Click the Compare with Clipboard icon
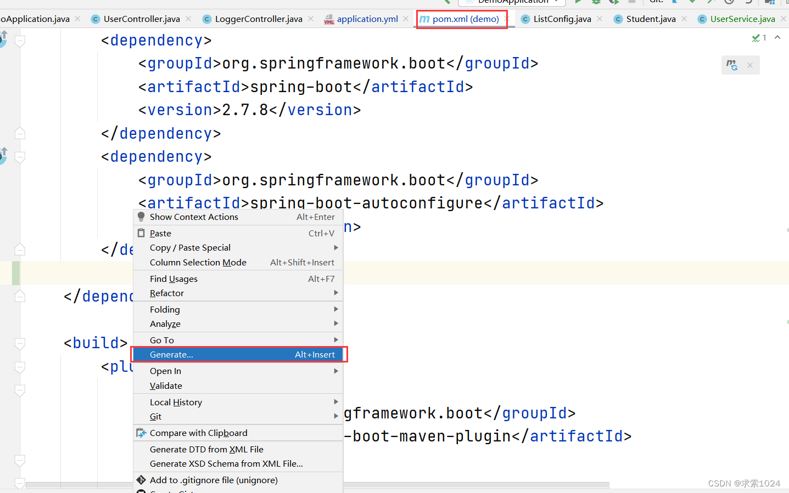The image size is (789, 493). [x=141, y=433]
